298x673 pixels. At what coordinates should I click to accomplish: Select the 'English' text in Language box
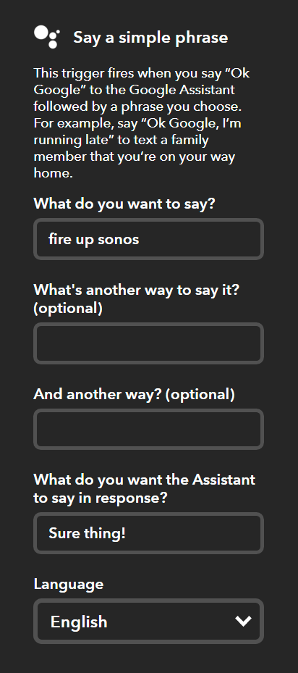tap(79, 622)
